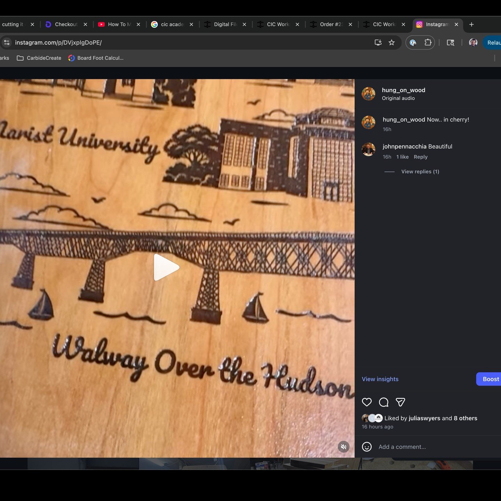
Task: Click the Add a comment field
Action: (402, 447)
